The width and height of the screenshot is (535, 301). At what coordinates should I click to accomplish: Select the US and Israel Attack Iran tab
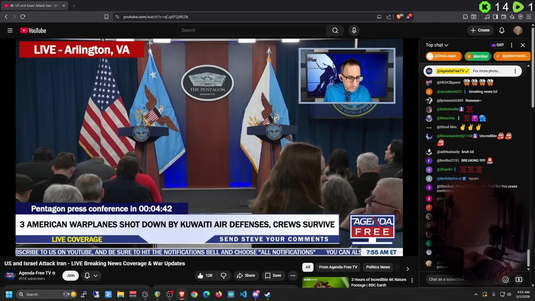34,5
